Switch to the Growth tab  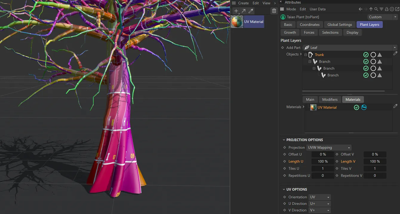point(290,32)
